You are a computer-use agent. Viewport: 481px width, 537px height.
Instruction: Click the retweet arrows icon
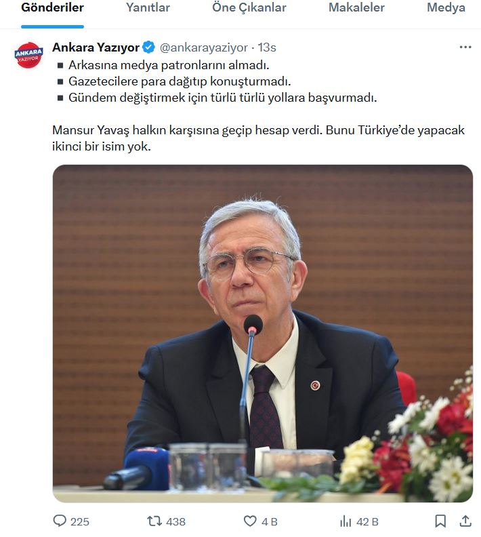coord(154,521)
